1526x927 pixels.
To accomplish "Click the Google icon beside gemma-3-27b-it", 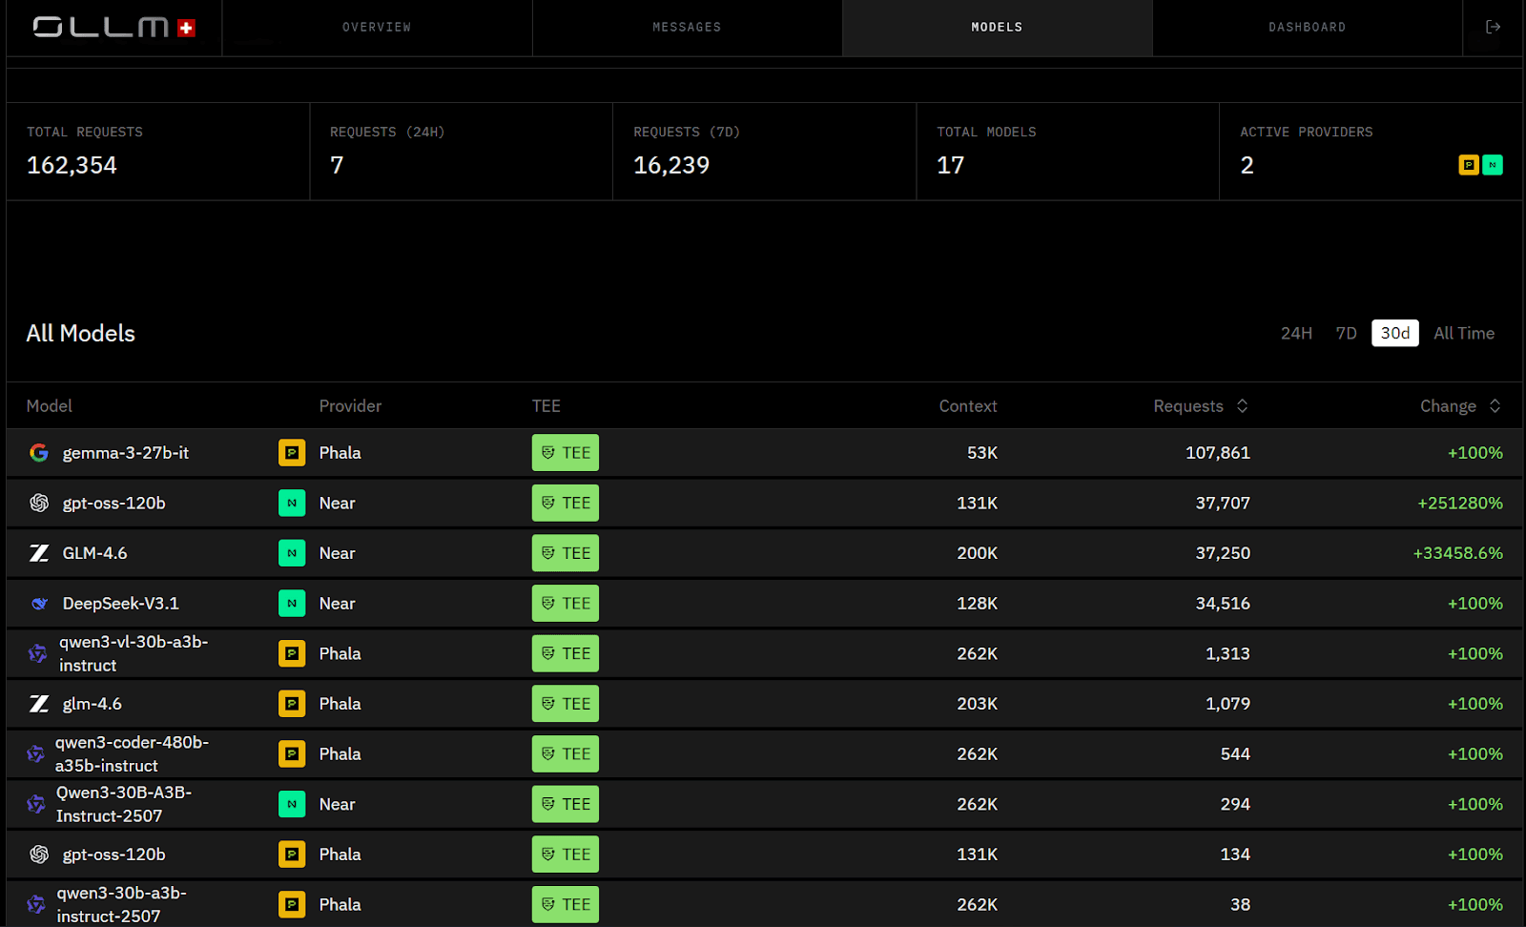I will (x=39, y=453).
